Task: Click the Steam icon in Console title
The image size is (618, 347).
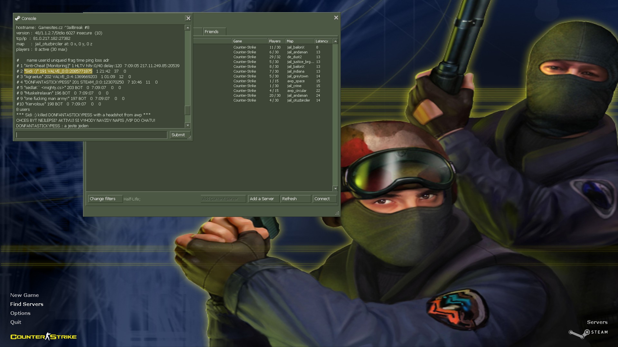Action: 18,18
